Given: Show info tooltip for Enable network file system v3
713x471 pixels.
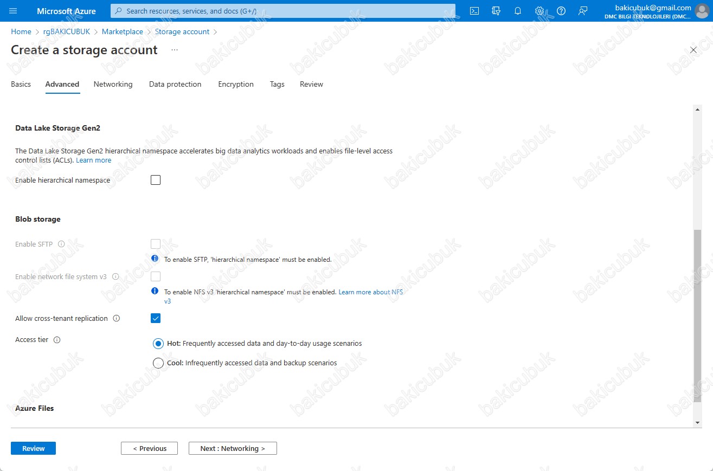Looking at the screenshot, I should pyautogui.click(x=115, y=276).
